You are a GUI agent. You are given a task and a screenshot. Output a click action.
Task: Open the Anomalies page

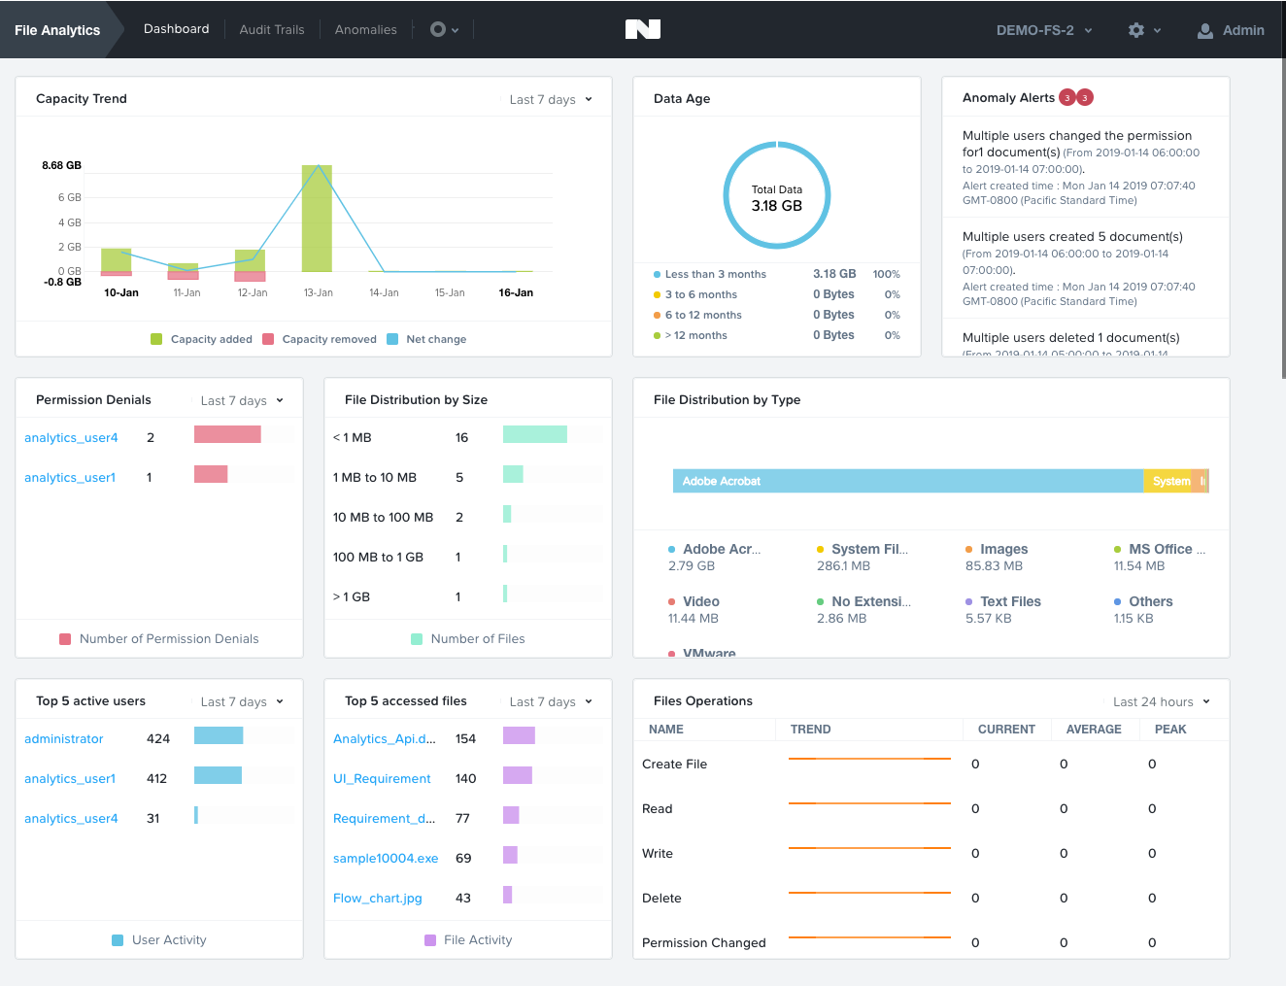[365, 29]
